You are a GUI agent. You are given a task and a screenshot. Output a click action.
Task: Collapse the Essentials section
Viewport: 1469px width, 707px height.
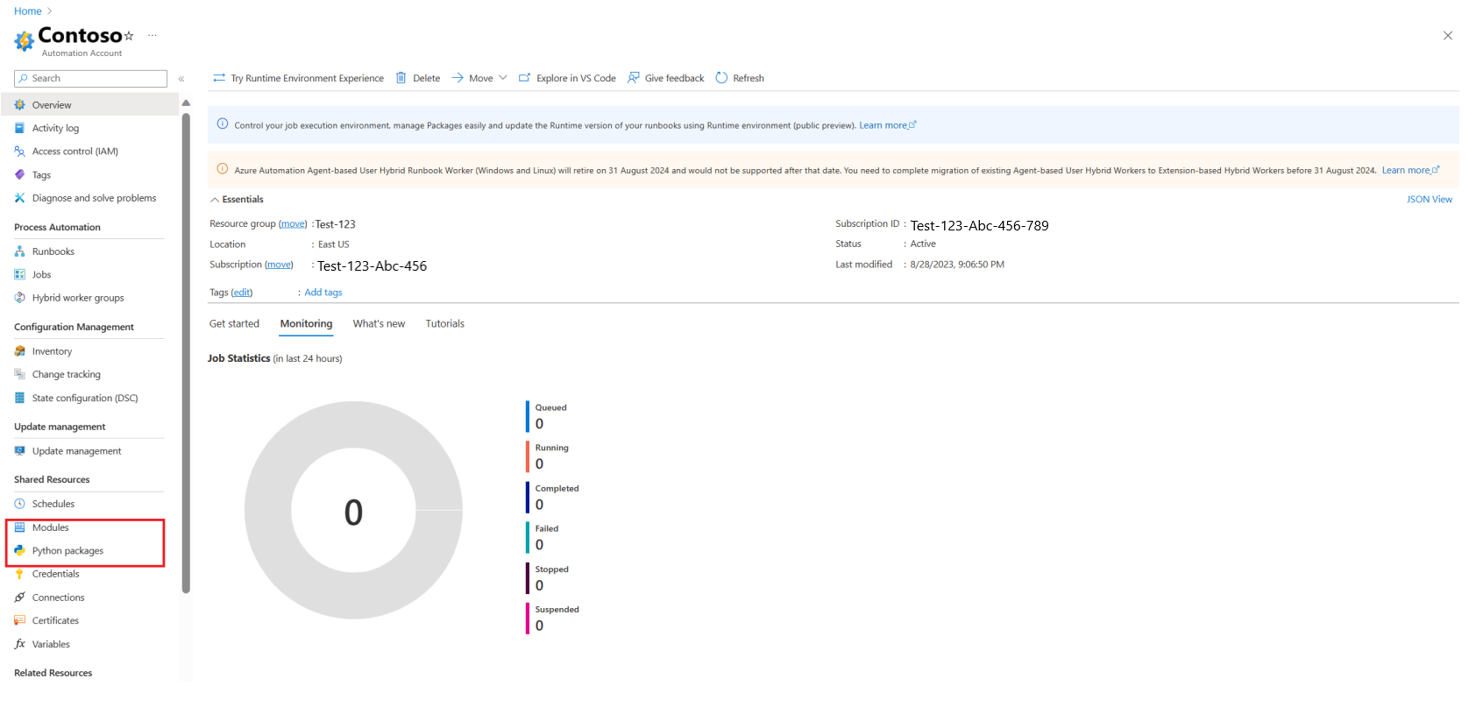237,200
